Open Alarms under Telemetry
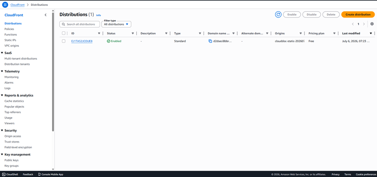 tap(9, 83)
